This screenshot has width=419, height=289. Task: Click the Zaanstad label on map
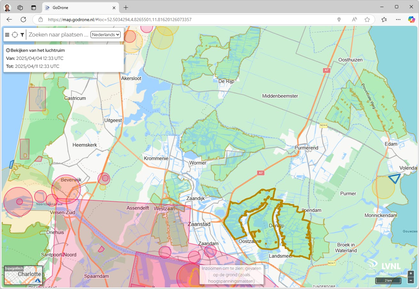click(x=199, y=224)
